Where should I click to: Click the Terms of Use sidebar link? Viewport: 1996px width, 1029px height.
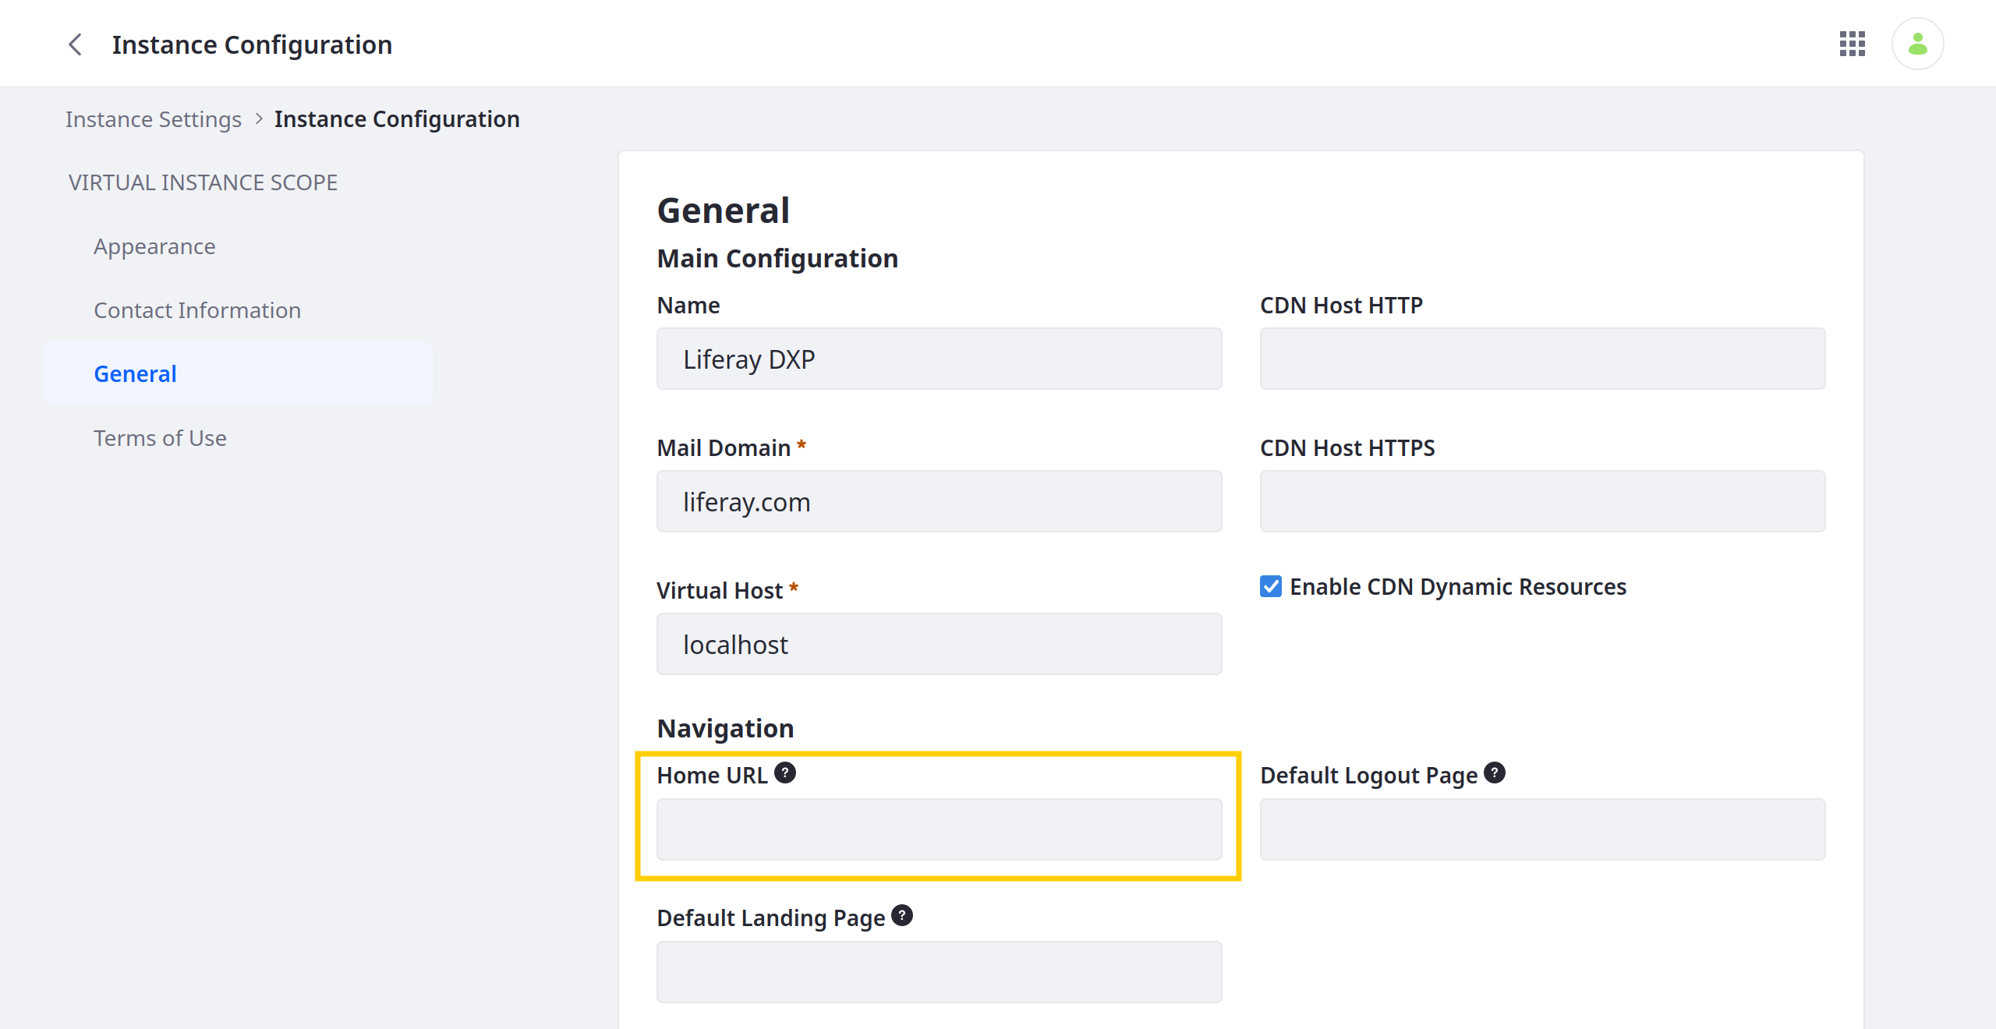point(159,437)
